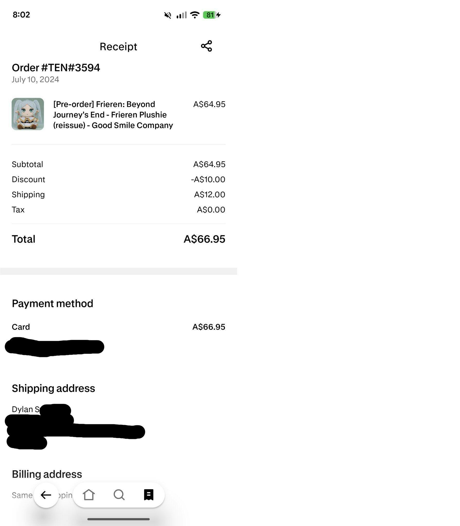460x526 pixels.
Task: Go to the home tab
Action: [x=89, y=495]
